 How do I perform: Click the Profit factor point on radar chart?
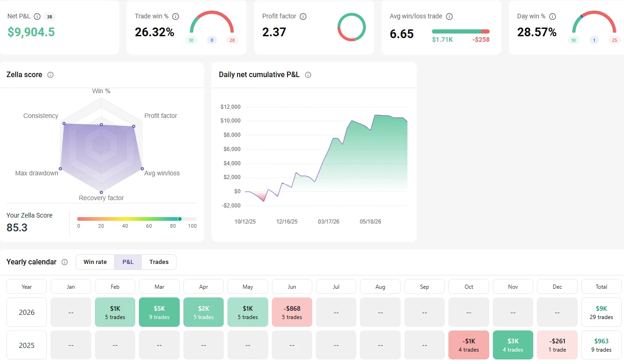[134, 126]
